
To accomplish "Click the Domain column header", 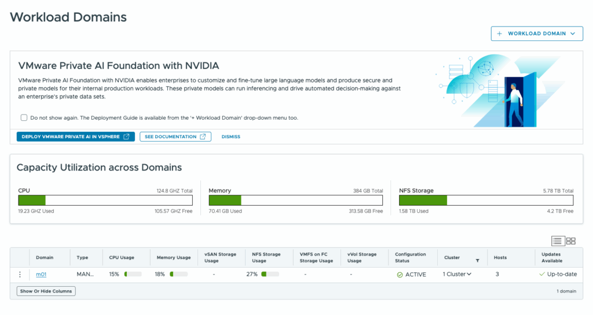I will 45,257.
